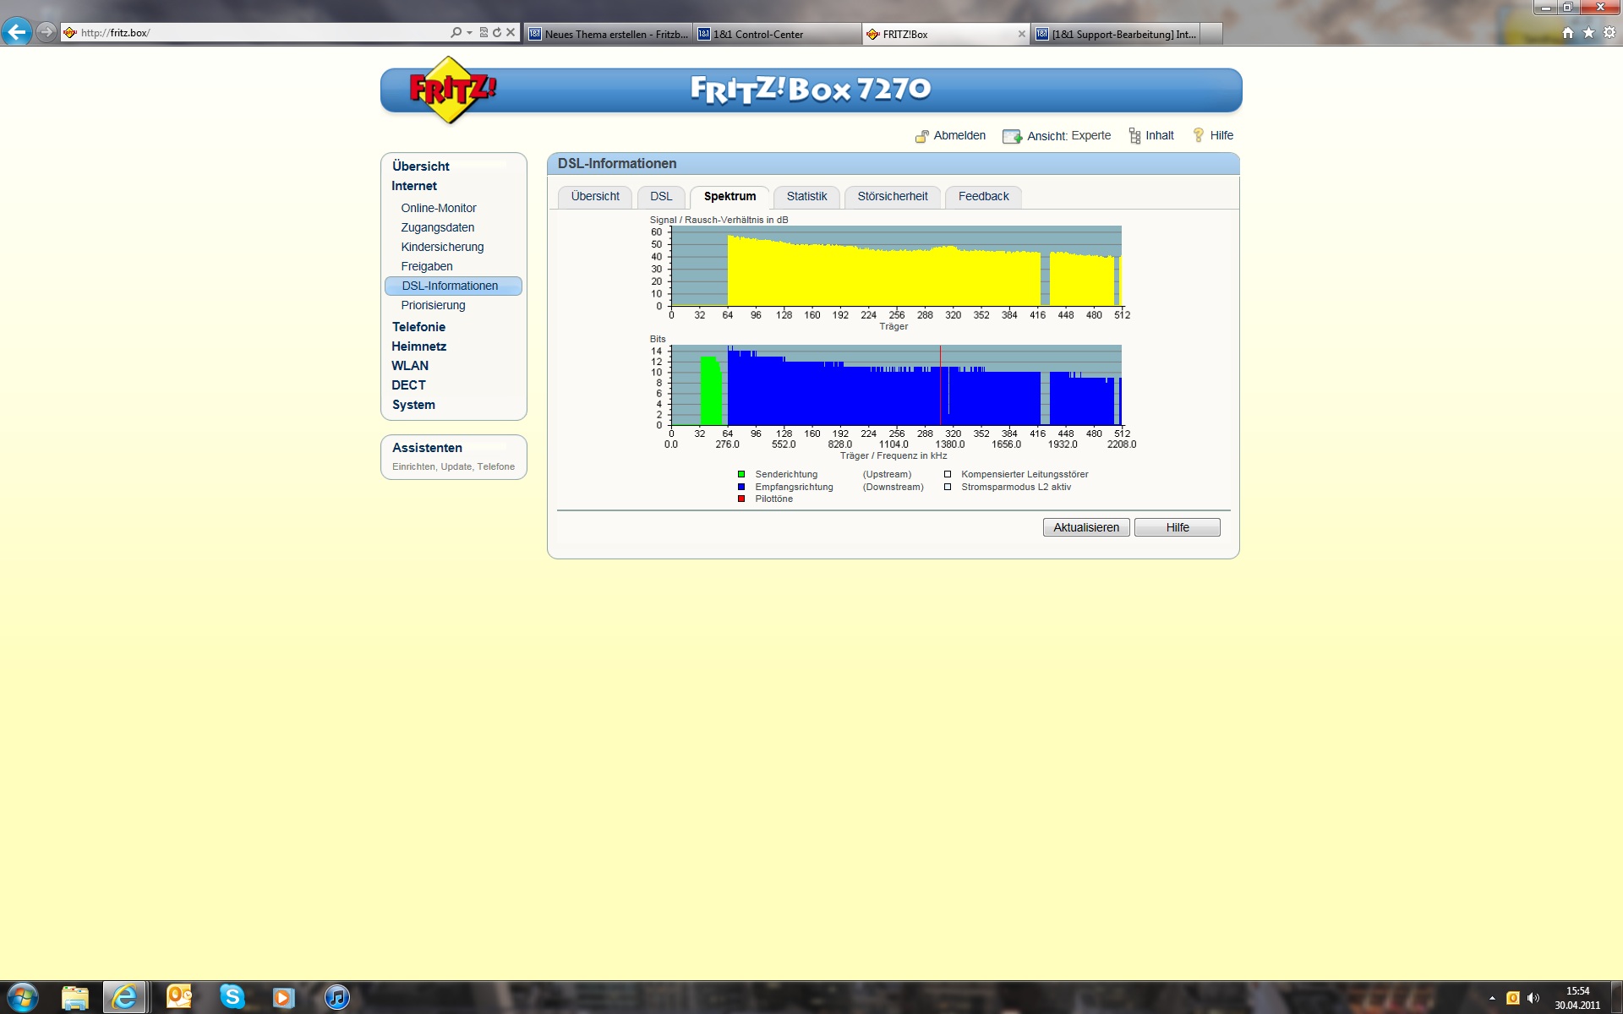Click the fritz.box address bar field
The image size is (1623, 1014).
[x=254, y=32]
